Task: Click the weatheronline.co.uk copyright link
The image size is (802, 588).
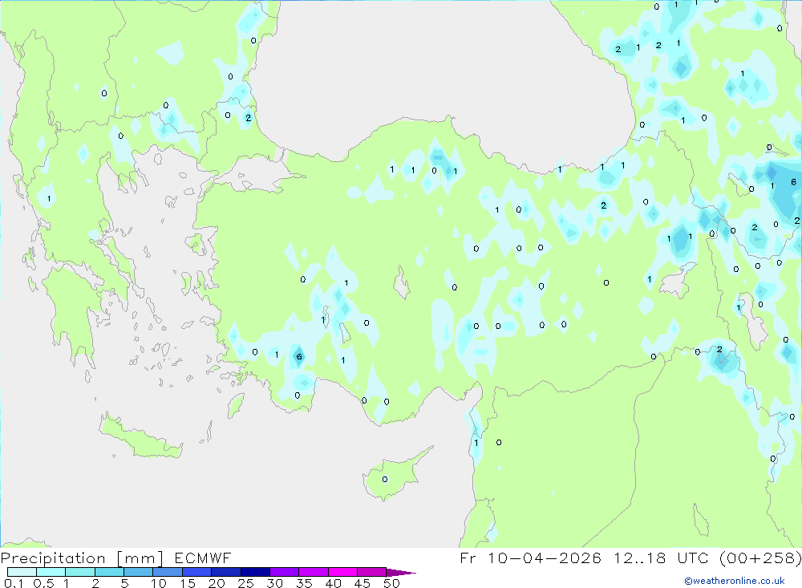Action: point(735,581)
